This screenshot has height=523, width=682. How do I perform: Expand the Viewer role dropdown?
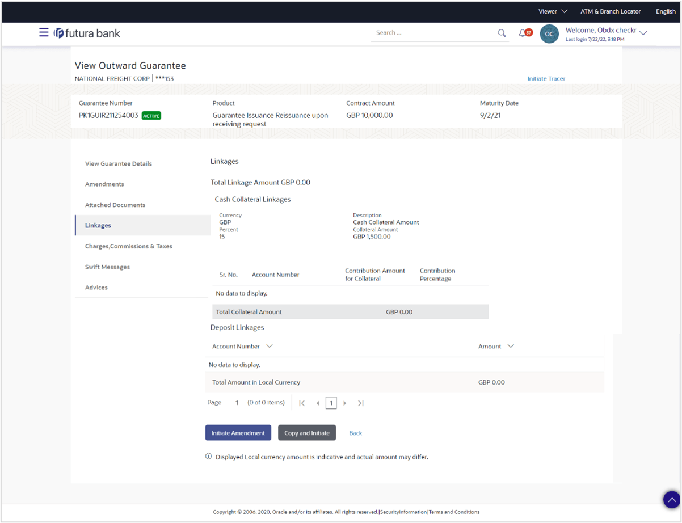[553, 11]
